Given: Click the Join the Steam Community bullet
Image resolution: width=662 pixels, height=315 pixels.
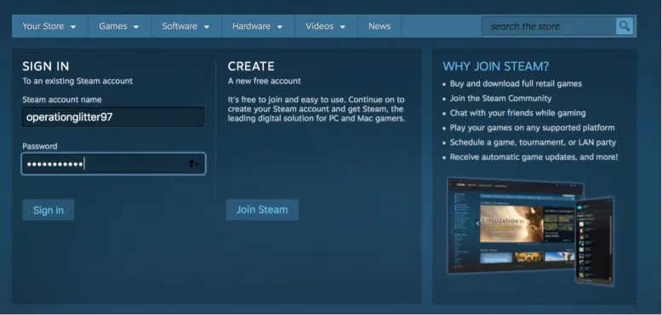Looking at the screenshot, I should click(500, 98).
